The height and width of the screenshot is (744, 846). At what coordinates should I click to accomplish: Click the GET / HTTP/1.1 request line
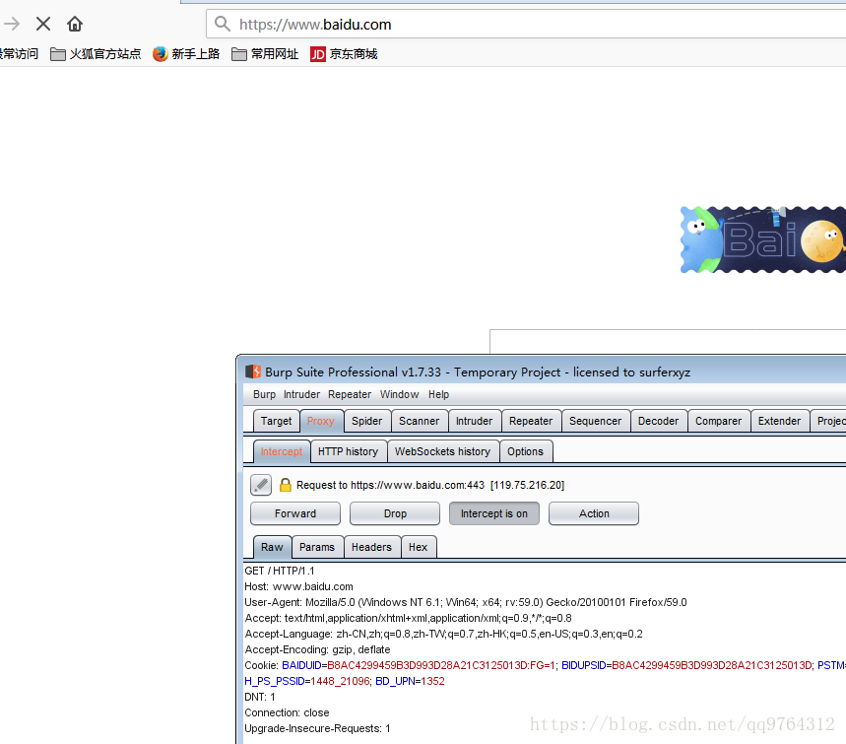280,572
